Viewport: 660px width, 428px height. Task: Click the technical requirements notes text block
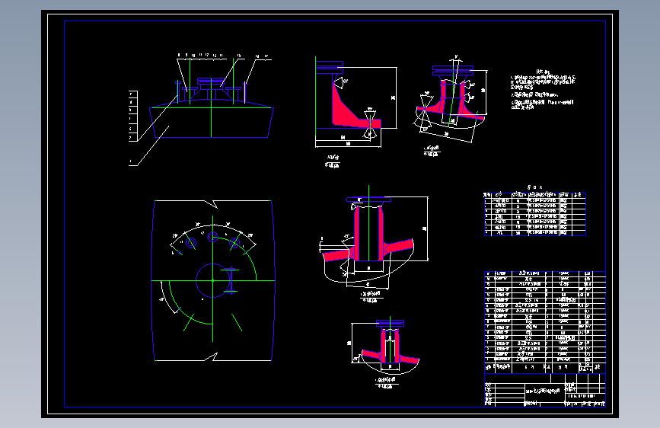pyautogui.click(x=542, y=90)
